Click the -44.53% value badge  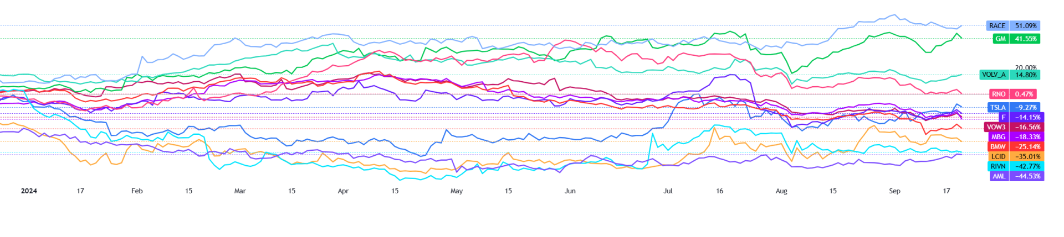[x=1028, y=176]
